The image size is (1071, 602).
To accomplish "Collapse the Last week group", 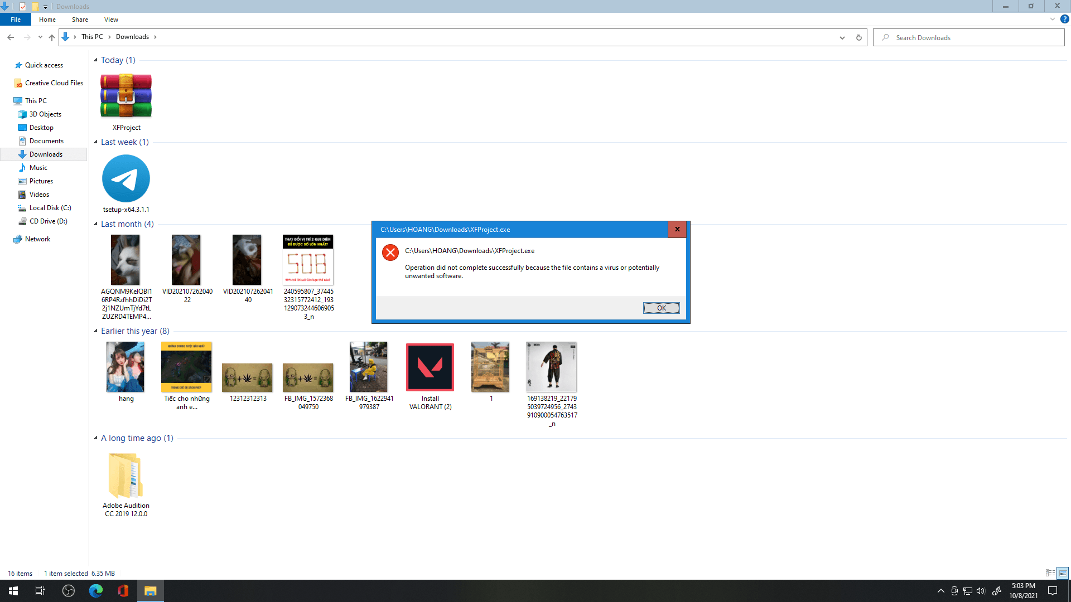I will (95, 142).
